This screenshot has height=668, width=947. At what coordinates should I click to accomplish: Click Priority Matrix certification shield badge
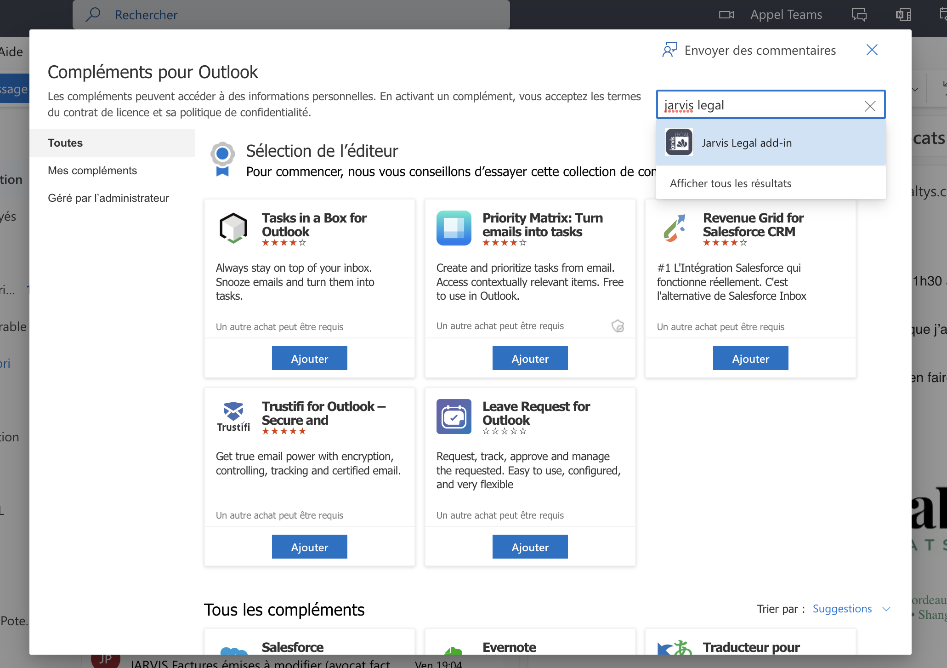coord(618,326)
